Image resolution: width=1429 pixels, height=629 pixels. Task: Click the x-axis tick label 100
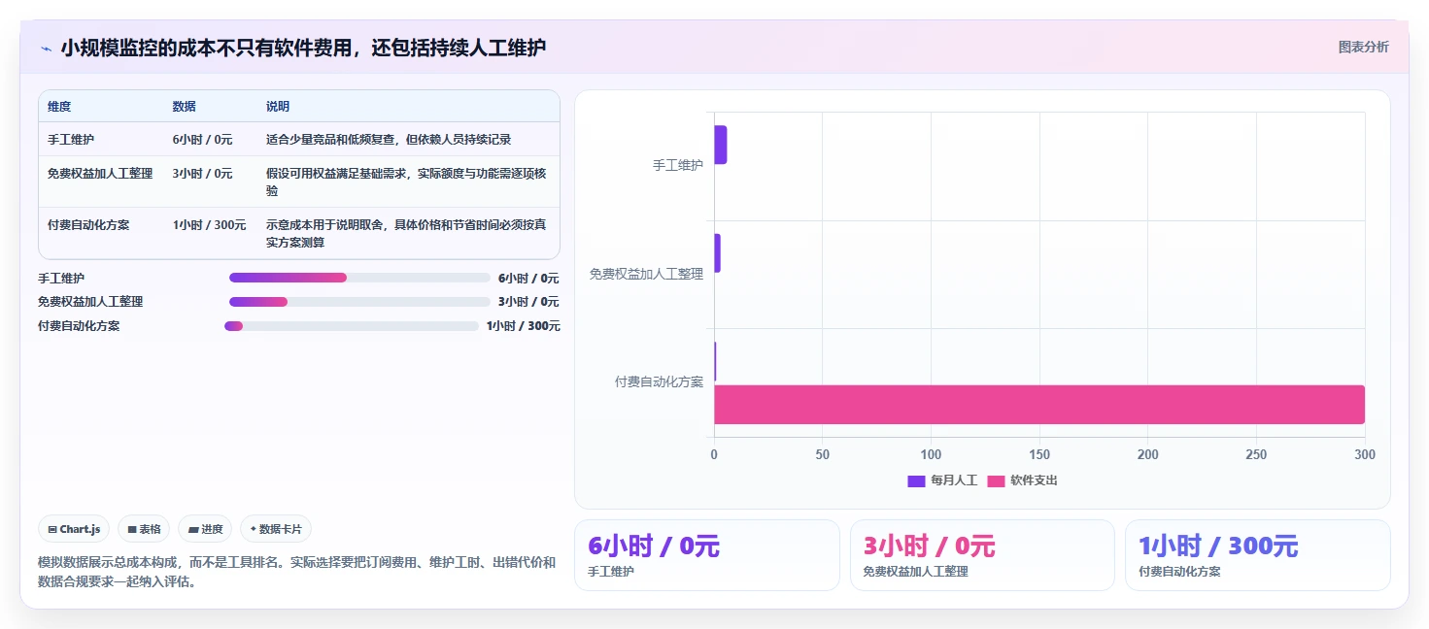coord(931,454)
